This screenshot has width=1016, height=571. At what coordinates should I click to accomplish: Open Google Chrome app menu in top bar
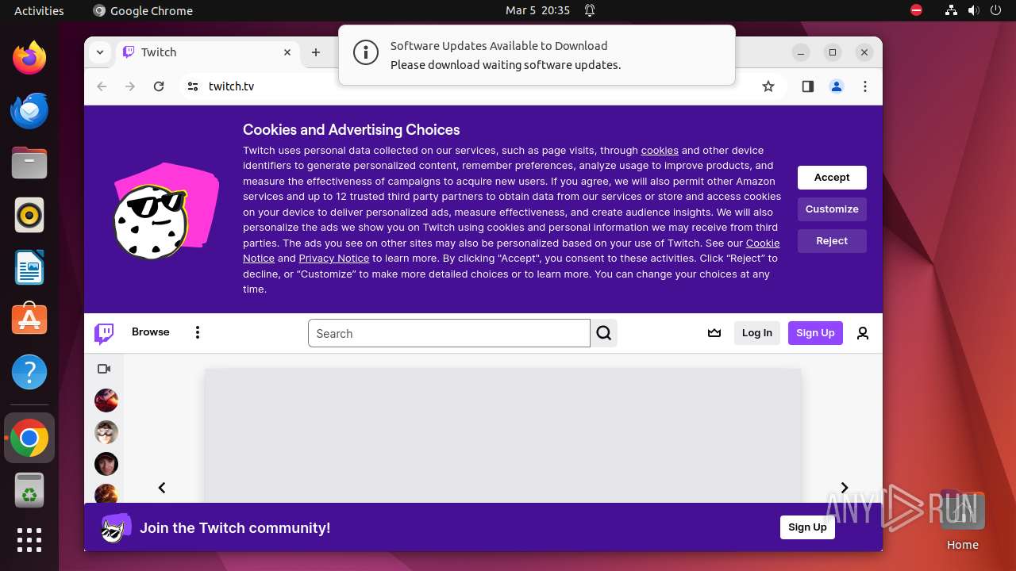point(143,10)
